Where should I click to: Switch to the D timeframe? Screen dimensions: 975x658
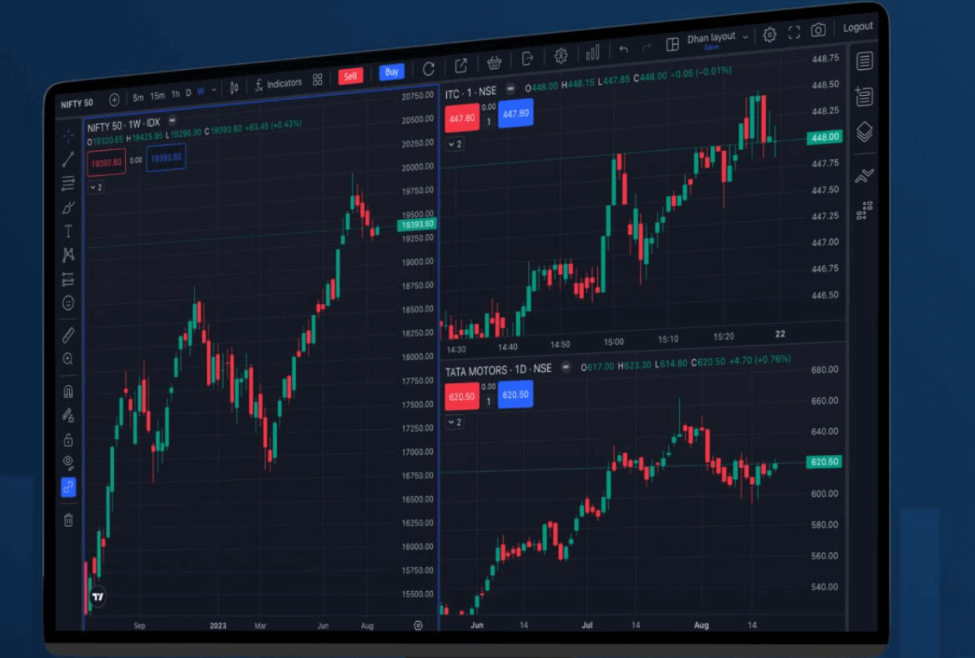point(189,93)
